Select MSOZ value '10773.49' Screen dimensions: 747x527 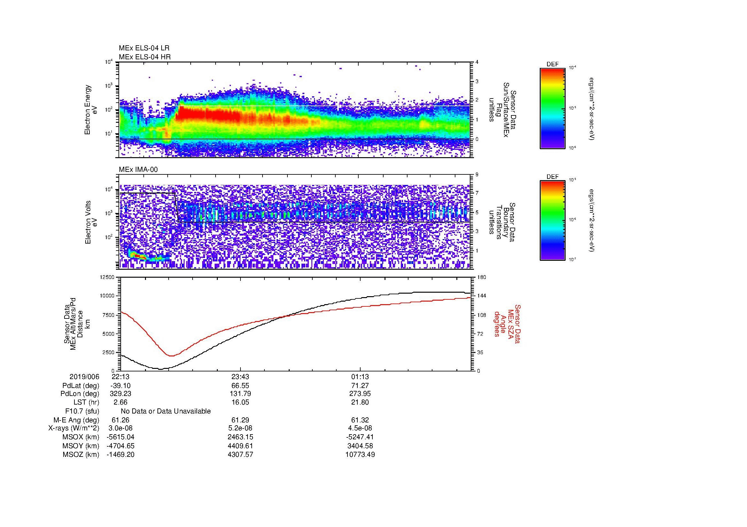tap(360, 455)
